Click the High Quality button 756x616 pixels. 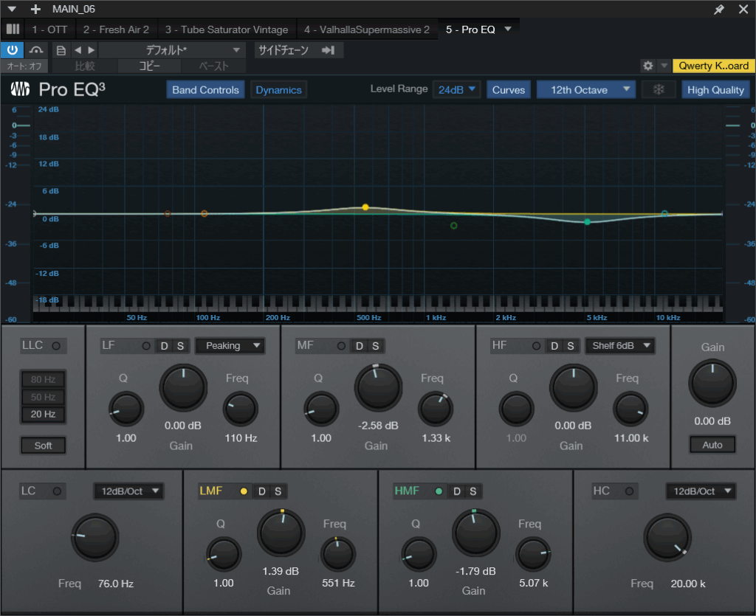pos(715,90)
